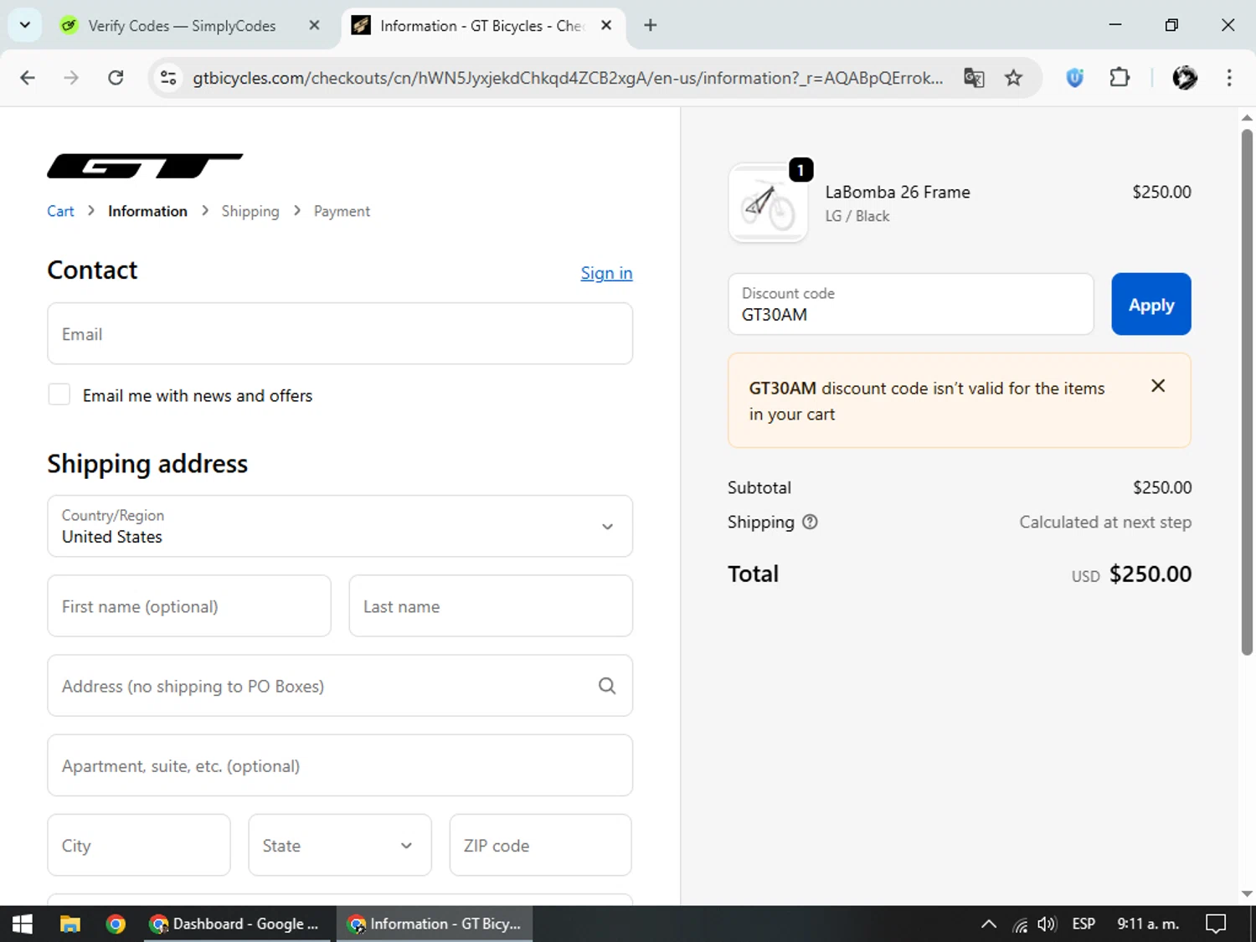Select the Shipping breadcrumb step
The width and height of the screenshot is (1256, 942).
[x=250, y=211]
